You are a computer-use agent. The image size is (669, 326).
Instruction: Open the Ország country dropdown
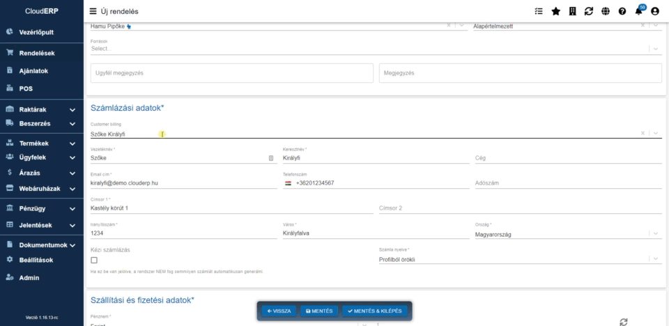pos(655,234)
